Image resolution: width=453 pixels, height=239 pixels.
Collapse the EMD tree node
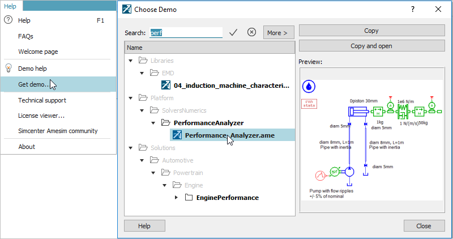pos(142,73)
